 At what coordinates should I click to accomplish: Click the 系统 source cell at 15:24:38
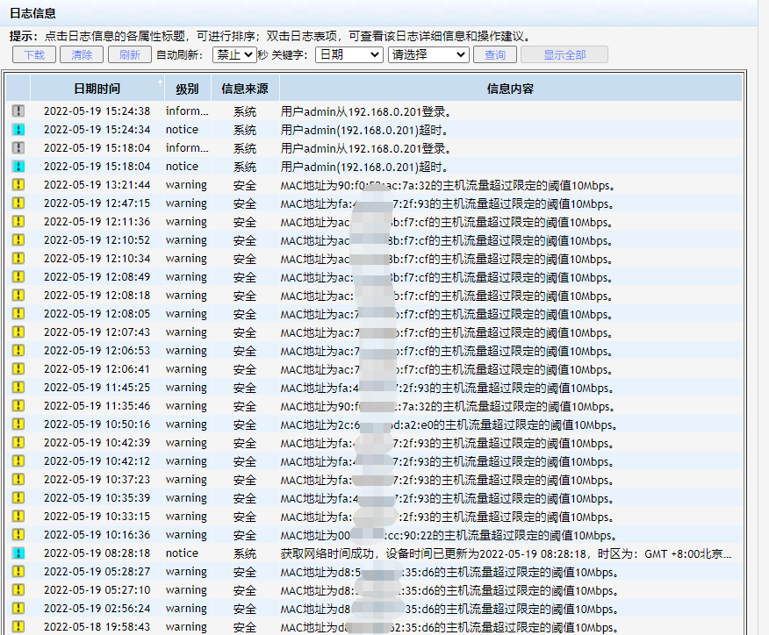(x=245, y=111)
